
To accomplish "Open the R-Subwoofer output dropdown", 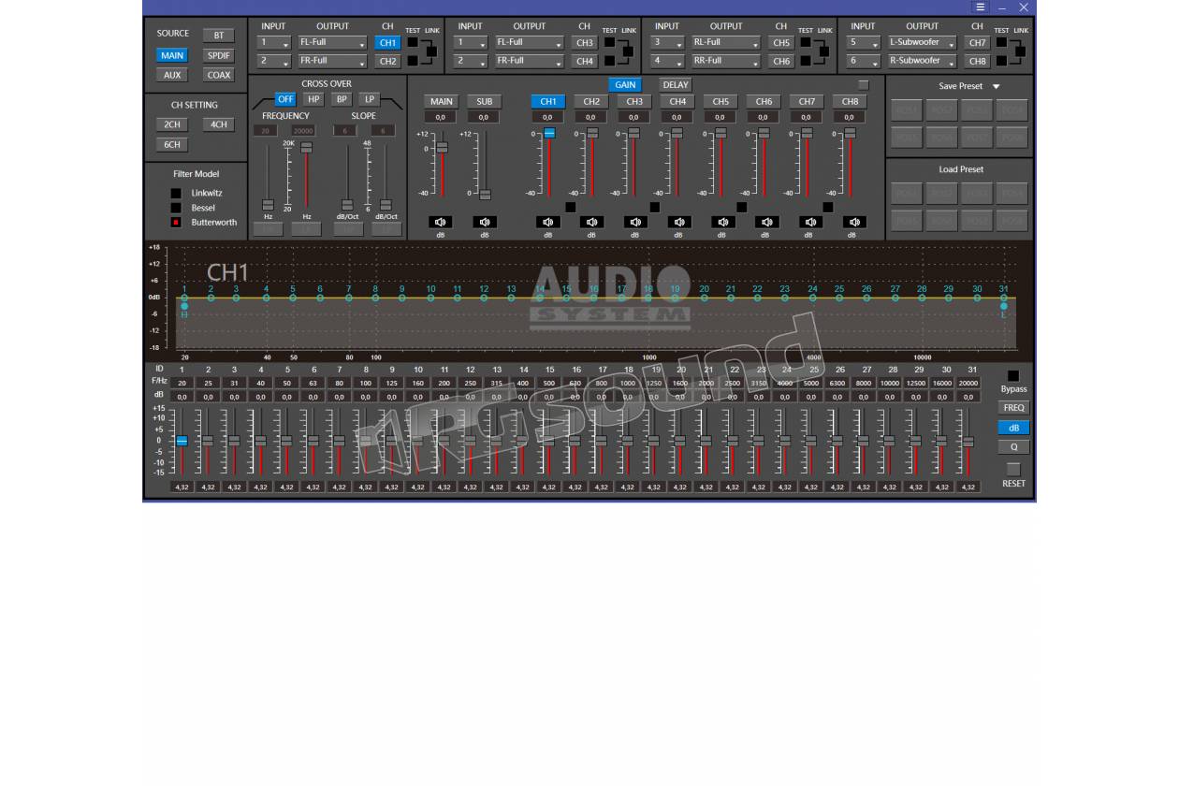I will tap(922, 61).
